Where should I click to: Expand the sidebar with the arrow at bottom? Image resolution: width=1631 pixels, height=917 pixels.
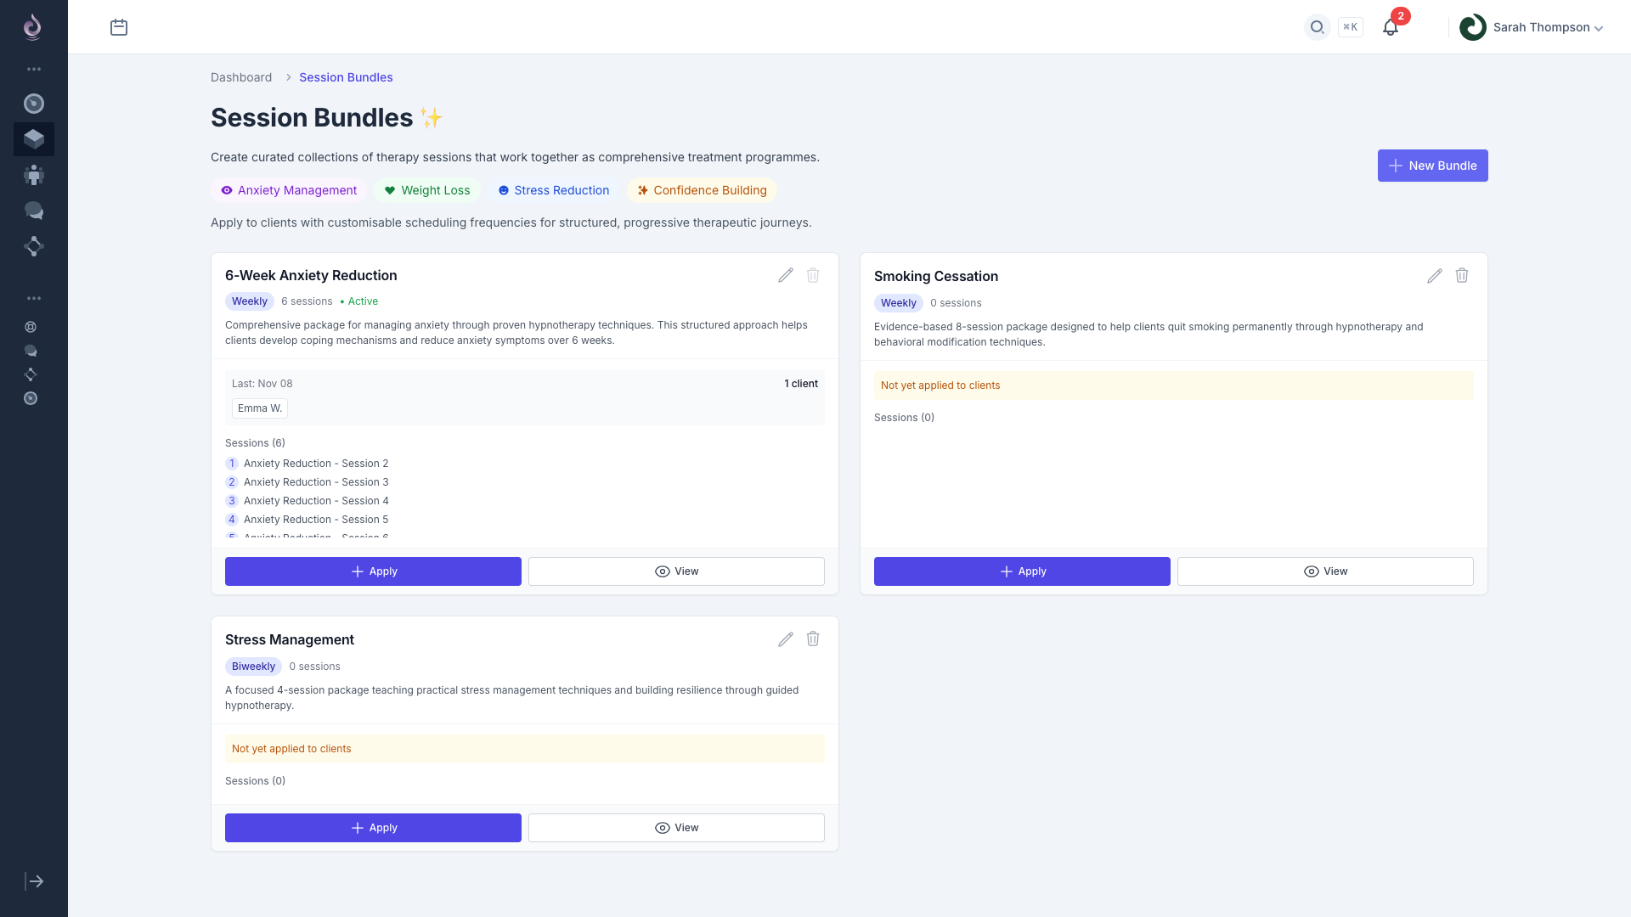click(34, 881)
